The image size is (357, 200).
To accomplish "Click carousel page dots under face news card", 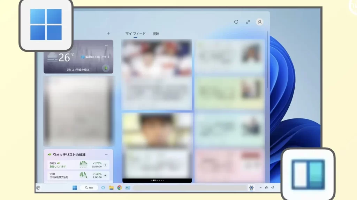I will click(157, 181).
